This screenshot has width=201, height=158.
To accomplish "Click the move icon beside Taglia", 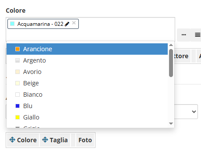I will click(x=45, y=140).
